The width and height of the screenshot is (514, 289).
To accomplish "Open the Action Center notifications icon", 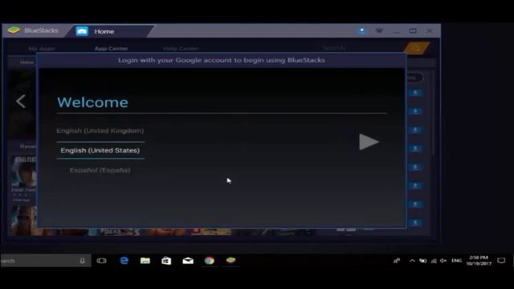I will [x=501, y=260].
